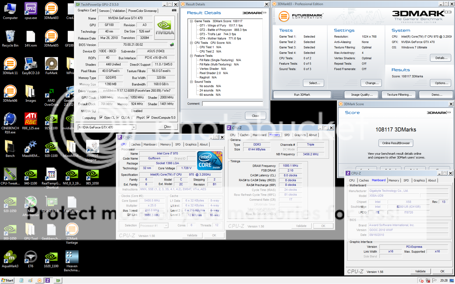Launch the FurMark desktop icon
Viewport: 455px width, 284px height.
(x=51, y=66)
